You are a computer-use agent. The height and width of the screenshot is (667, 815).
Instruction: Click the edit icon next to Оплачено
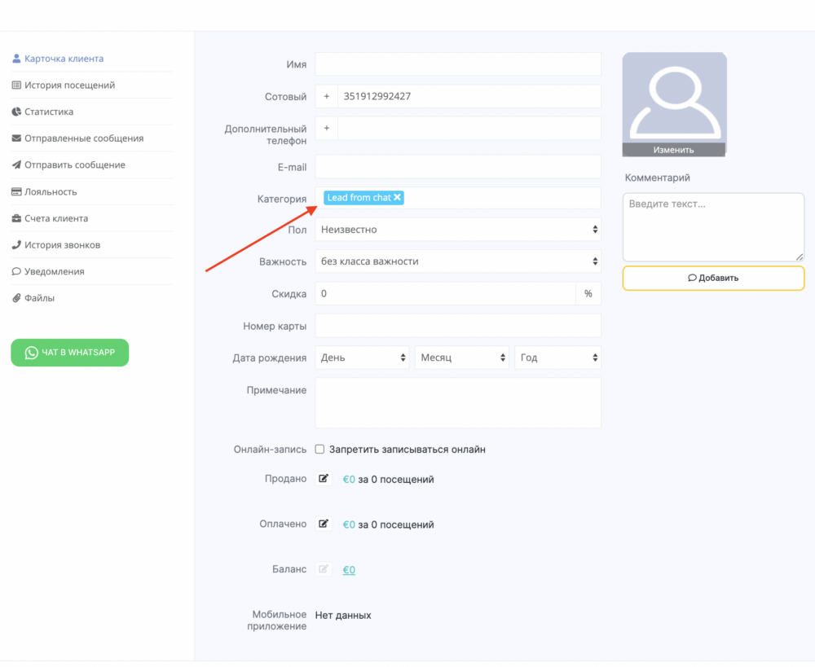pyautogui.click(x=324, y=524)
